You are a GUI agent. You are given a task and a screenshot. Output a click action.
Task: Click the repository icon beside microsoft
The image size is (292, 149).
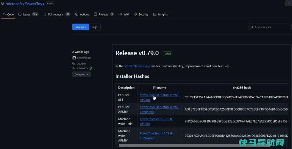(3, 4)
